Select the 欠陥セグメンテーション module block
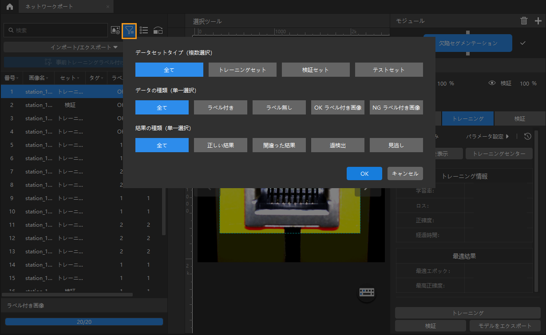 click(468, 43)
